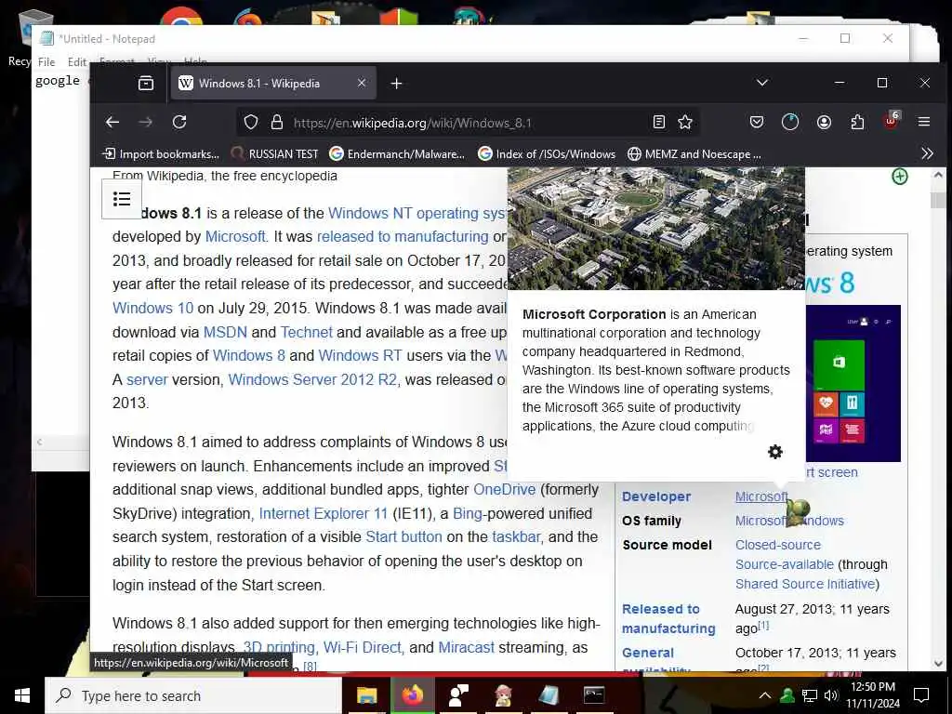952x714 pixels.
Task: Open the extensions puzzle icon
Action: pos(857,122)
